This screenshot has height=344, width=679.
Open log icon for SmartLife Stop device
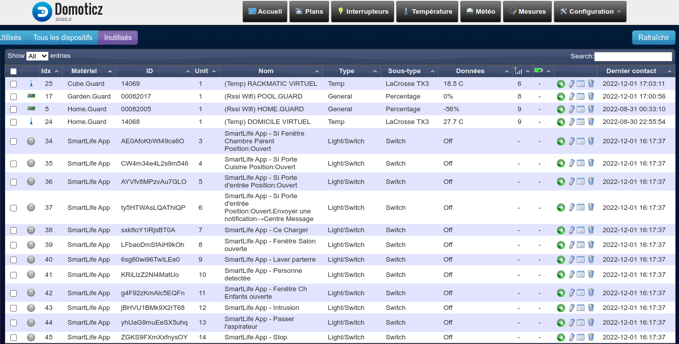pyautogui.click(x=581, y=337)
